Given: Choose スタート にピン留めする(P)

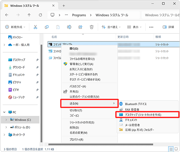Looking at the screenshot, I should tap(89, 75).
